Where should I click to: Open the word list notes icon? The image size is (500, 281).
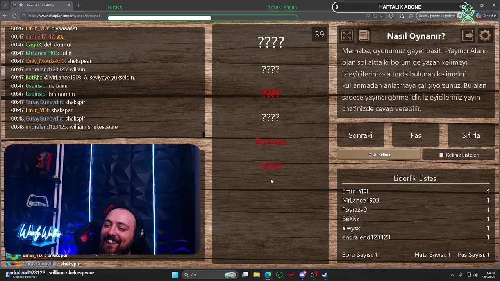coord(364,36)
